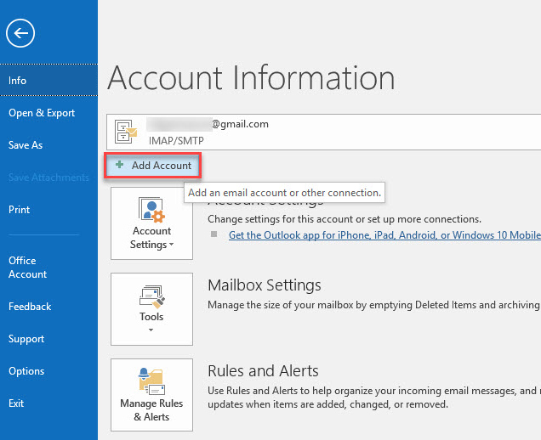Expand the Tools dropdown arrow
The width and height of the screenshot is (541, 440).
[151, 330]
